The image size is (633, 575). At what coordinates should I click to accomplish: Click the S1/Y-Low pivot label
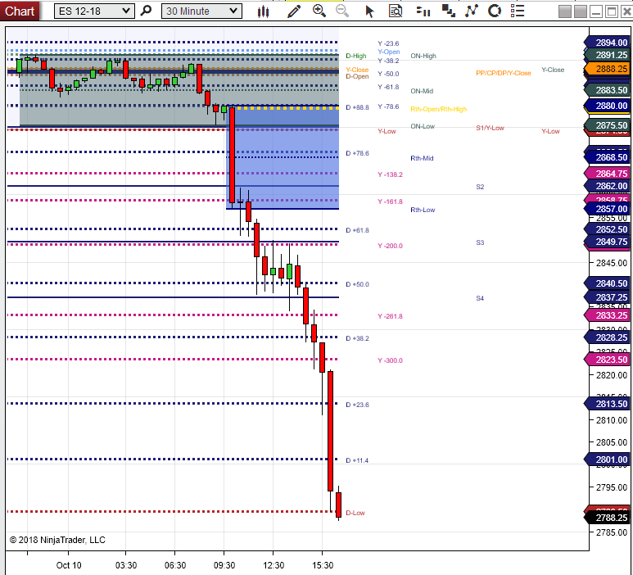pos(490,128)
